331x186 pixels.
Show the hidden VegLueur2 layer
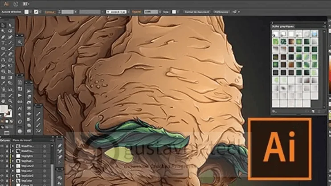(x=2, y=166)
